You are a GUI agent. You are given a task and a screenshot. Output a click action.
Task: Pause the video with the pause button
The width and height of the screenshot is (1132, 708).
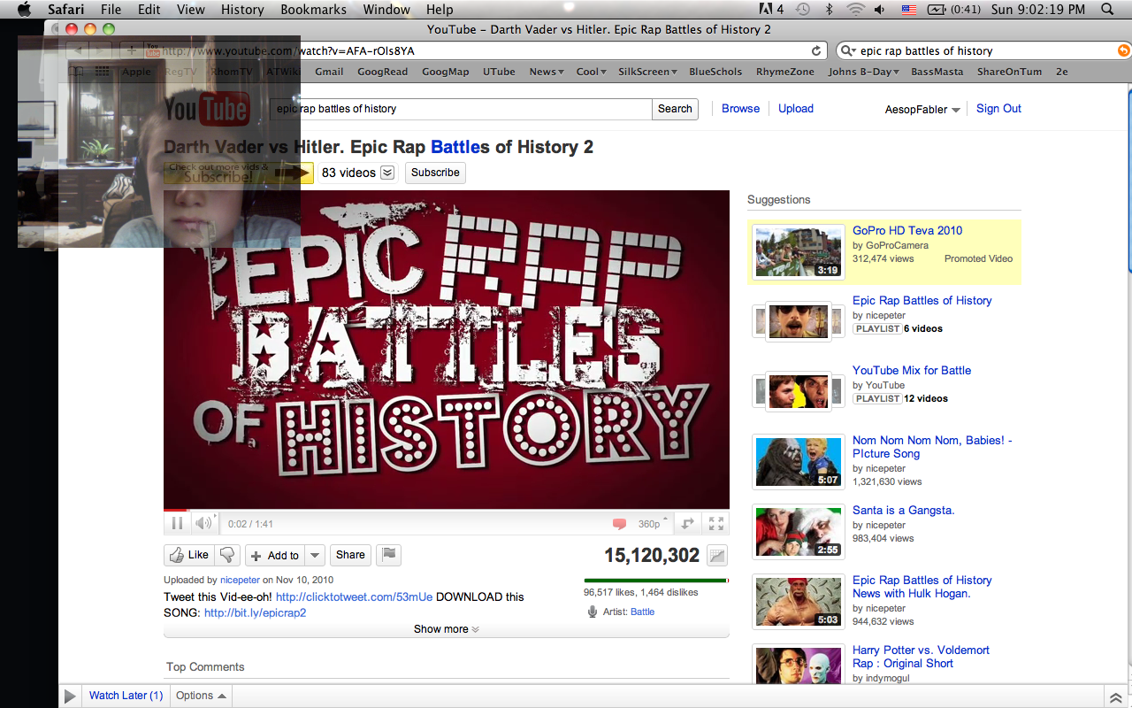pyautogui.click(x=177, y=523)
